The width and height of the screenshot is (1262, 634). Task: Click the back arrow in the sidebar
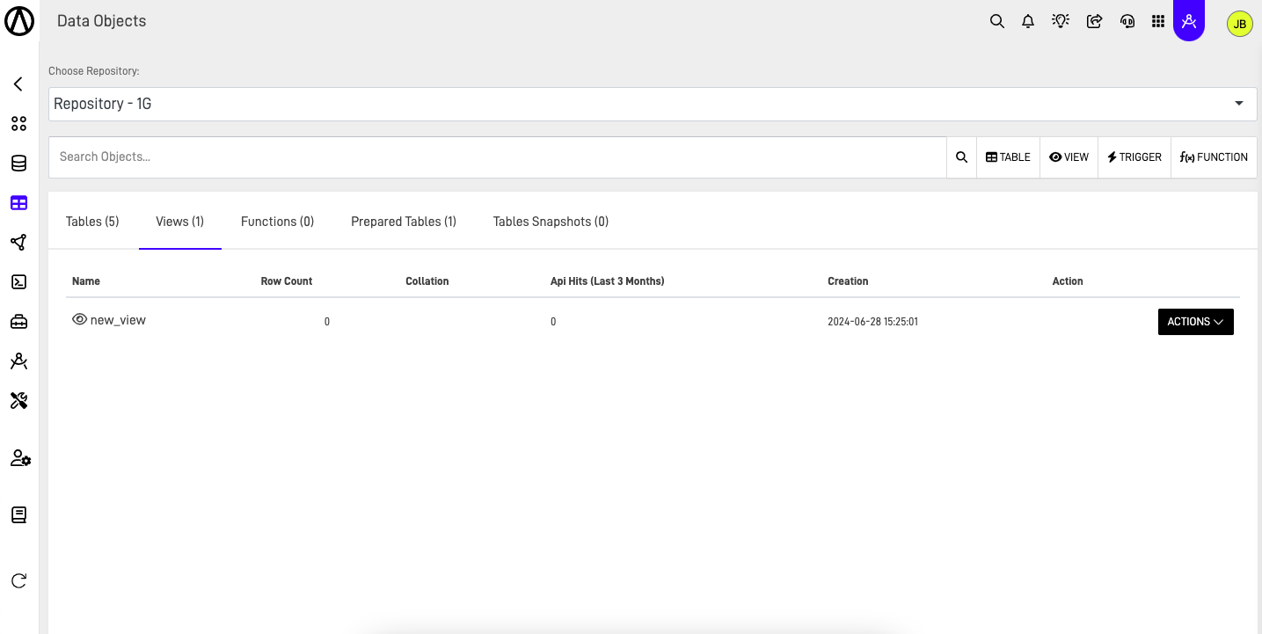18,84
